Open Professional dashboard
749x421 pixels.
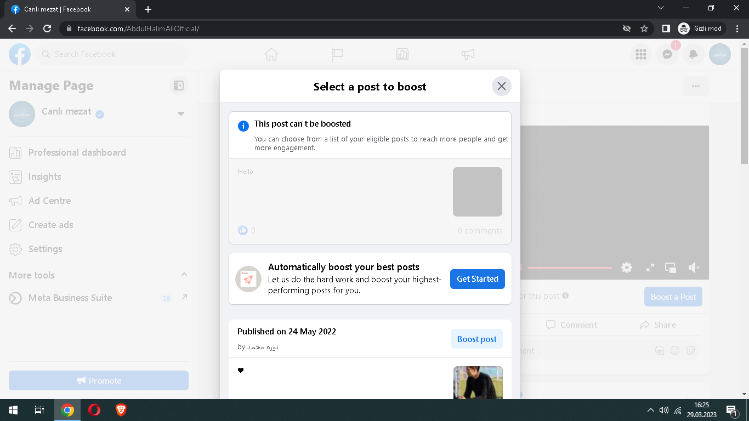coord(99,152)
